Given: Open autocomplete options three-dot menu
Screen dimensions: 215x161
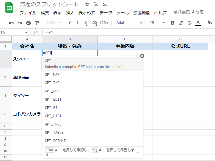Looking at the screenshot, I should tap(138, 152).
